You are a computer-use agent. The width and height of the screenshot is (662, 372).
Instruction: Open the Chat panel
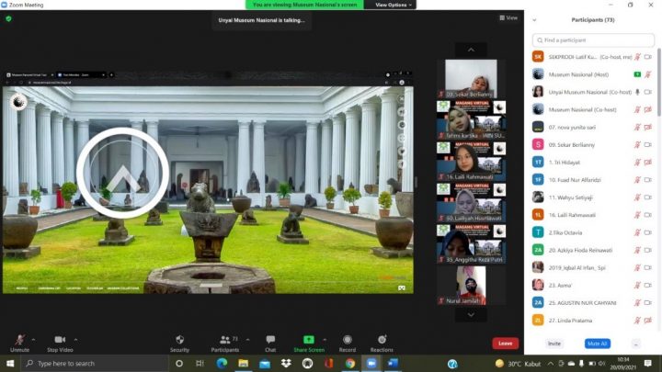270,344
